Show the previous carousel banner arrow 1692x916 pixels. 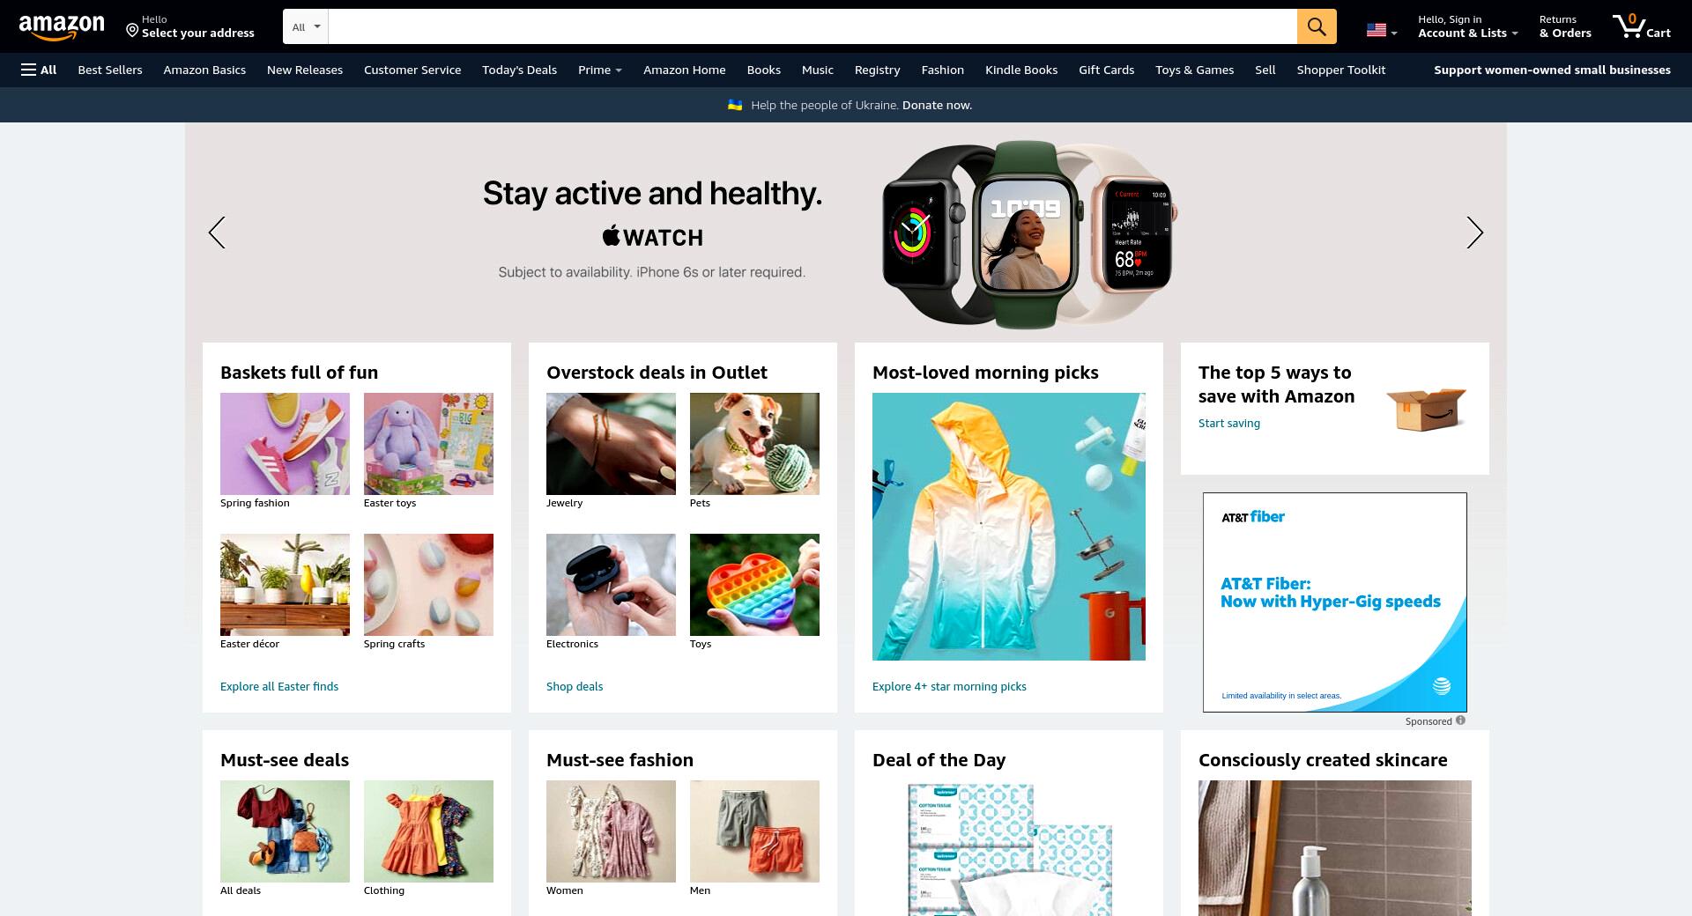click(x=217, y=233)
